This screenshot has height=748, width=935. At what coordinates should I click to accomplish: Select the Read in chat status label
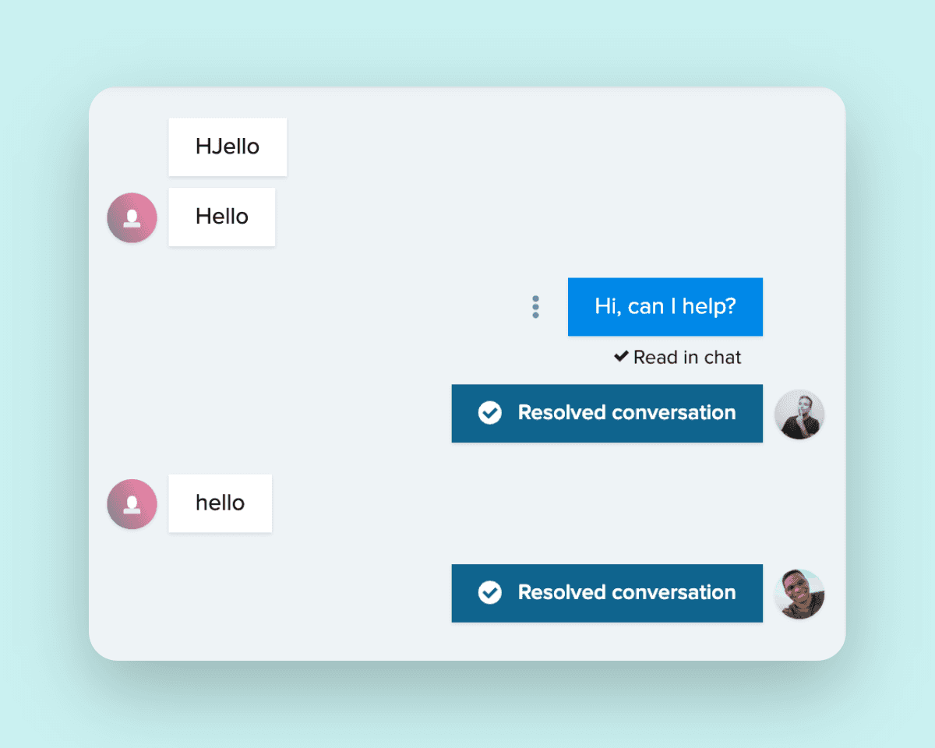(686, 357)
